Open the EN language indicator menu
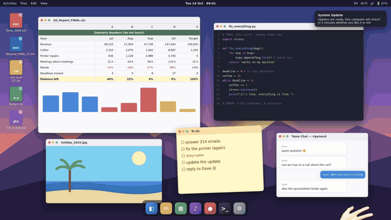This screenshot has height=220, width=391. [356, 3]
